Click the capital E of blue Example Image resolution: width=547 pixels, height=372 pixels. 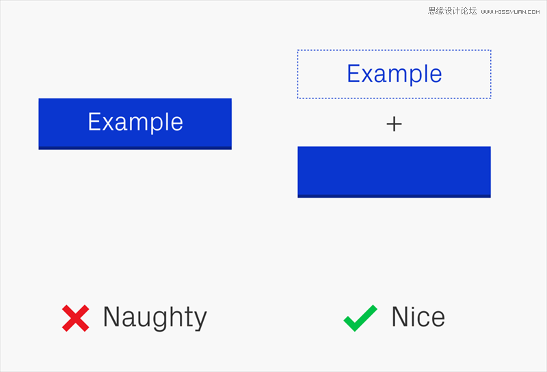pyautogui.click(x=353, y=73)
